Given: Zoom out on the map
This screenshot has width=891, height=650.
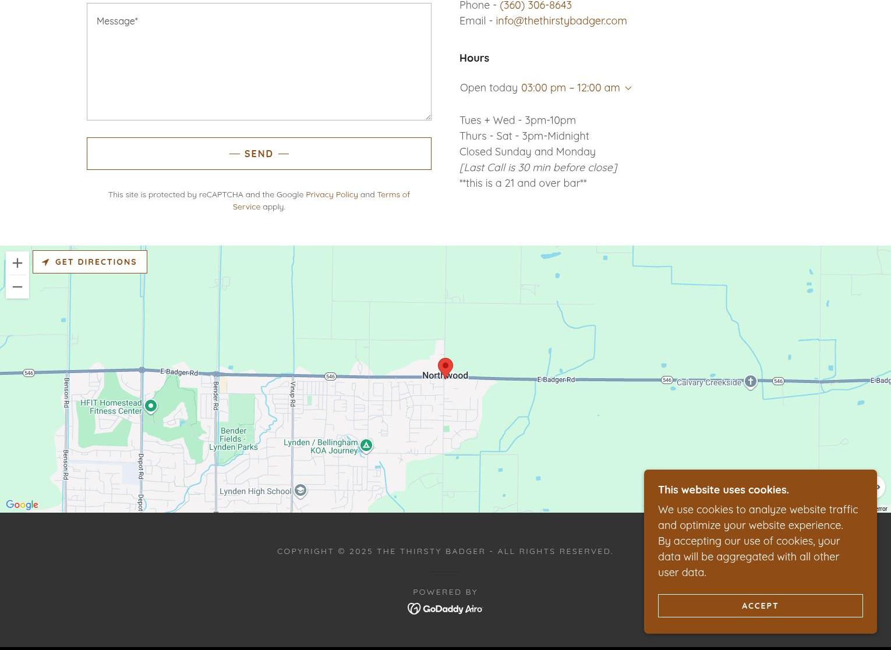Looking at the screenshot, I should (17, 287).
